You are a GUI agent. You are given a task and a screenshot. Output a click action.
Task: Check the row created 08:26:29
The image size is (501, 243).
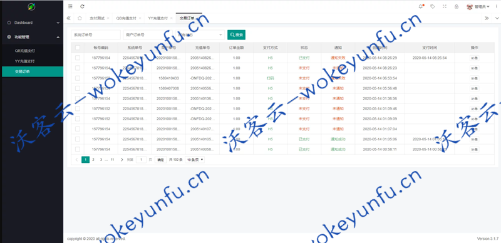[x=78, y=58]
